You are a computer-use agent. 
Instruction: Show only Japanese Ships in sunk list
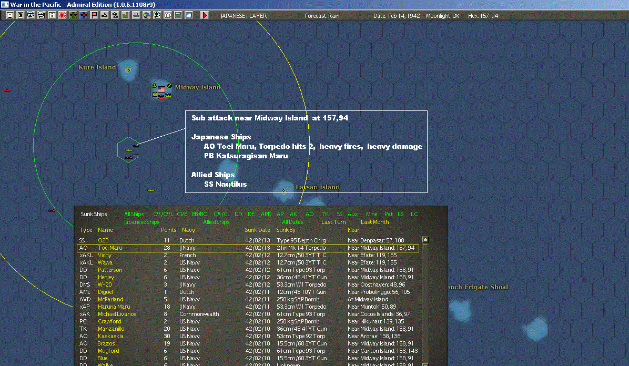141,222
